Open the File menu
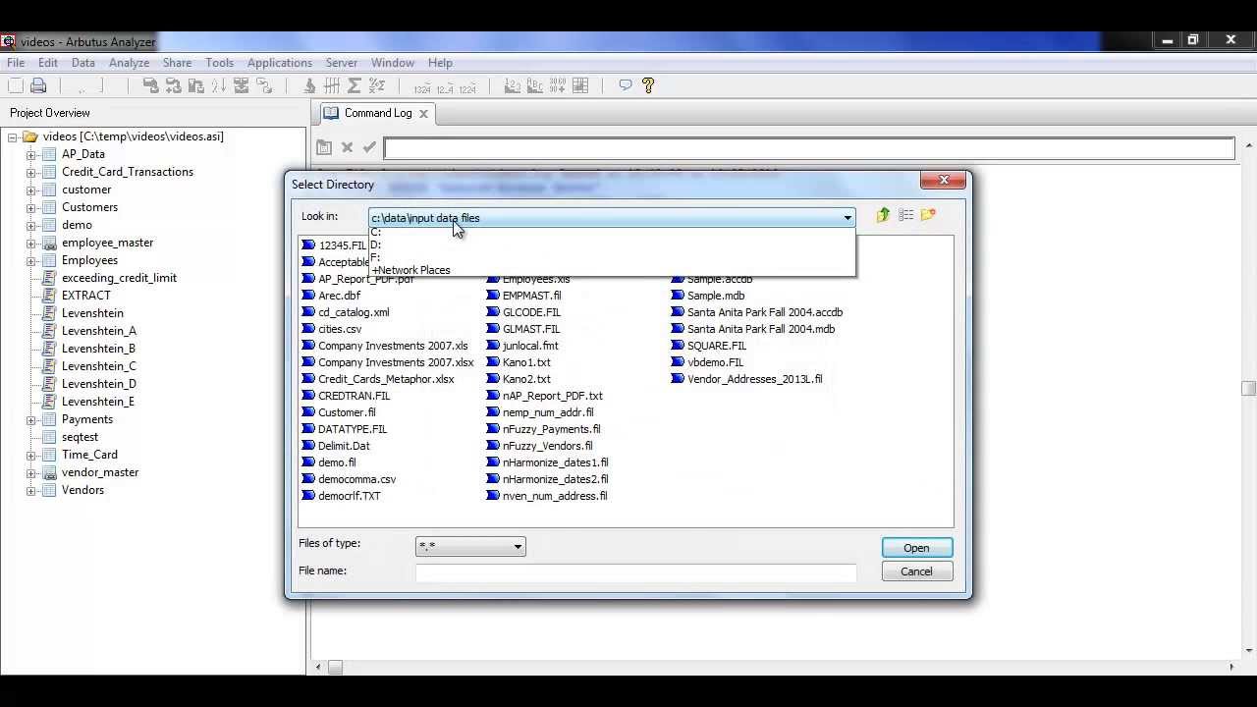Viewport: 1257px width, 707px height. [16, 63]
